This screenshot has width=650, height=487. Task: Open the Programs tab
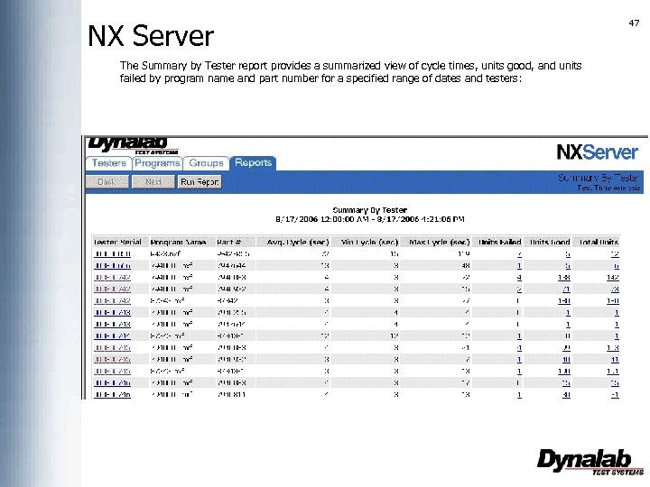click(x=157, y=163)
